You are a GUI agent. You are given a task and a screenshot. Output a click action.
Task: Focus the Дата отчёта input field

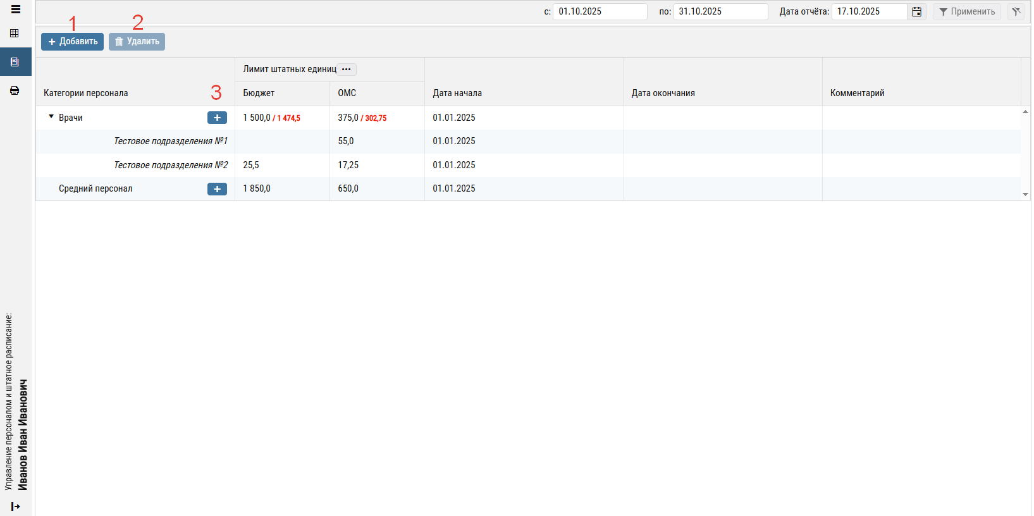click(x=869, y=12)
